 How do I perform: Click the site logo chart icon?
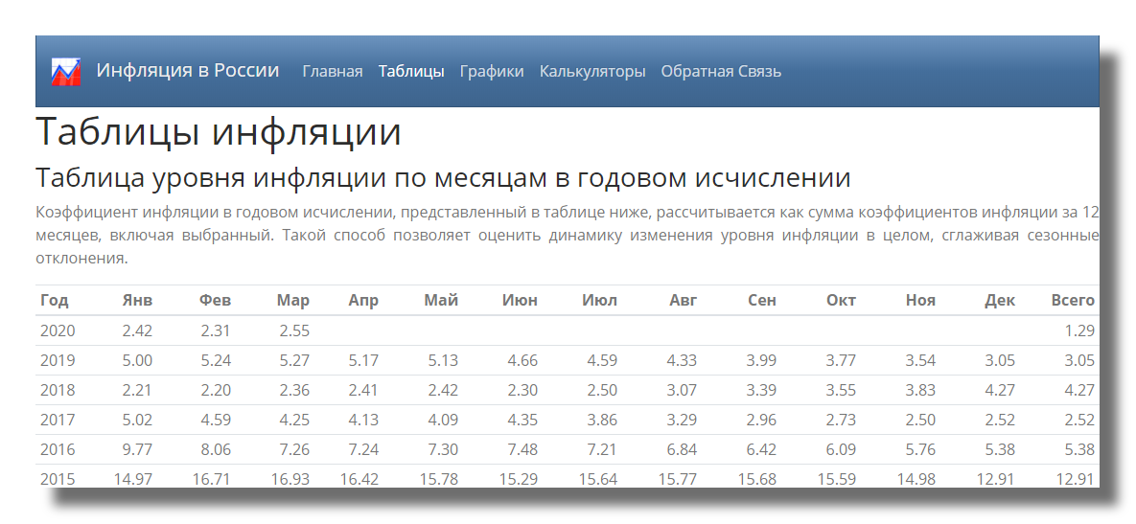click(66, 72)
